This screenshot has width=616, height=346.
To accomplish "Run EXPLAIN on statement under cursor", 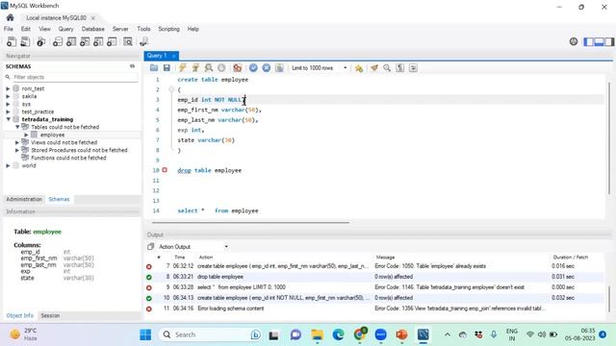I will pos(209,68).
